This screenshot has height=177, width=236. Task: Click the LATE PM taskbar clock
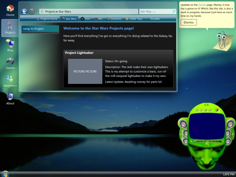pos(229,174)
